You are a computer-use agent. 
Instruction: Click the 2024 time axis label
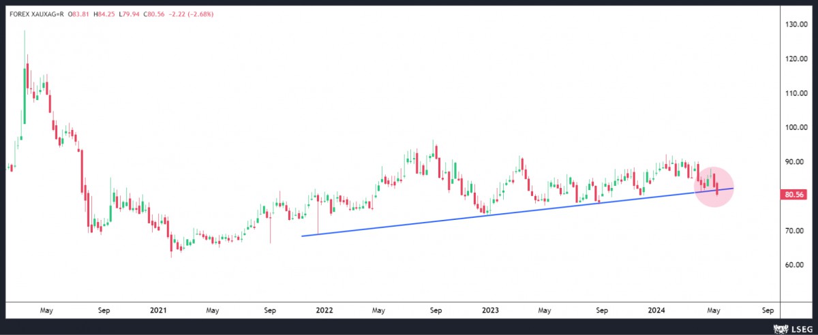coord(656,310)
